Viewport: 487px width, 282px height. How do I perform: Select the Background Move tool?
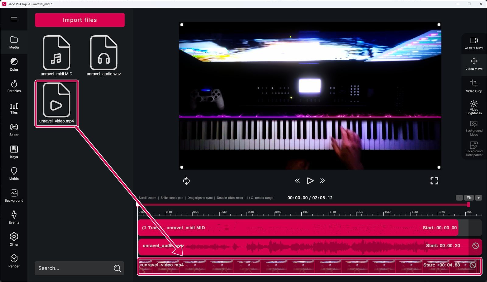[x=474, y=128]
